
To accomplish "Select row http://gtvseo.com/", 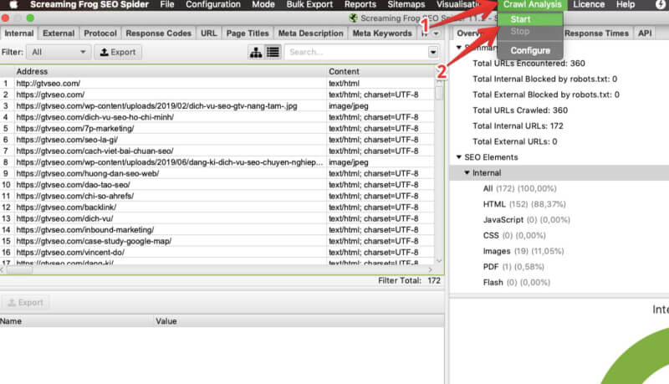I will click(x=217, y=83).
